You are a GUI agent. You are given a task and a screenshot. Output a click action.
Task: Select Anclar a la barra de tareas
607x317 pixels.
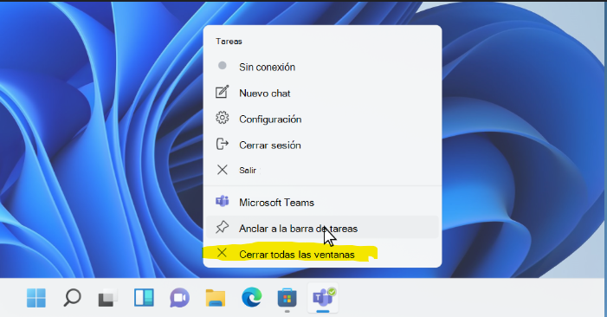coord(322,228)
